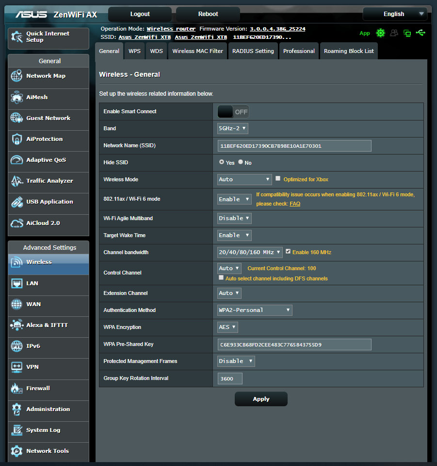The image size is (437, 466).
Task: Open the Network Tools icon
Action: pos(16,451)
